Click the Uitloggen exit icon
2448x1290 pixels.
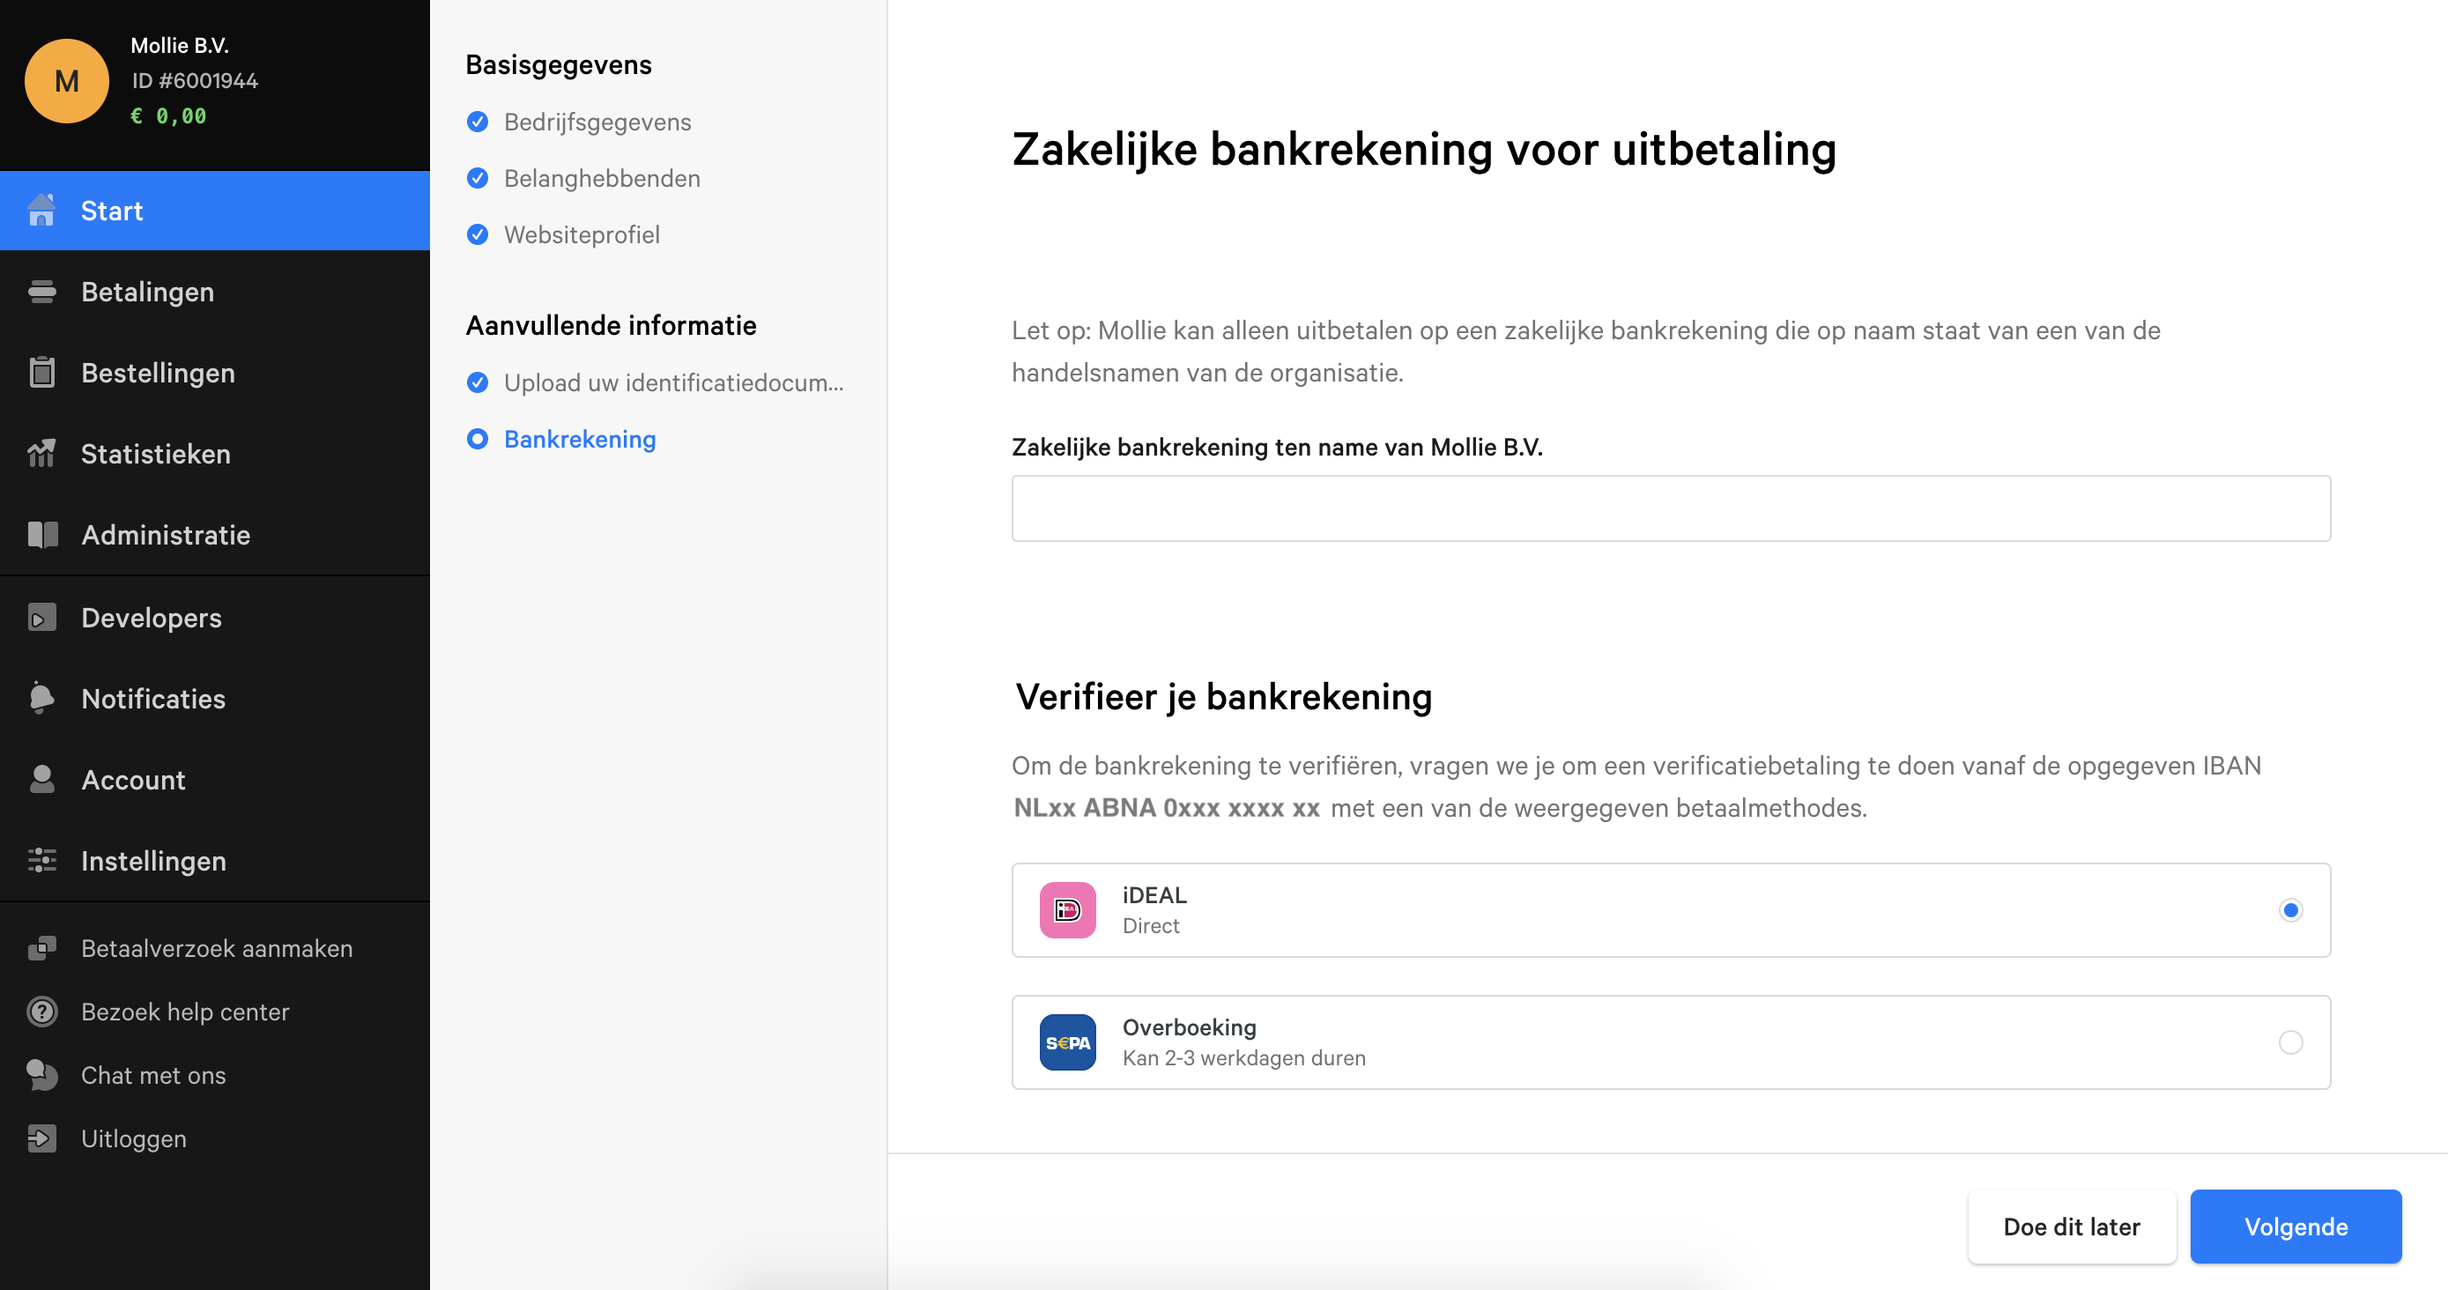pyautogui.click(x=41, y=1138)
